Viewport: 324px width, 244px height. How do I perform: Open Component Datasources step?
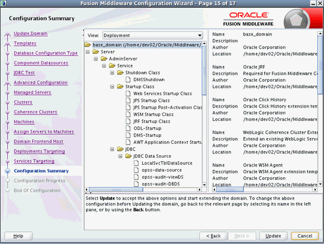click(x=41, y=63)
